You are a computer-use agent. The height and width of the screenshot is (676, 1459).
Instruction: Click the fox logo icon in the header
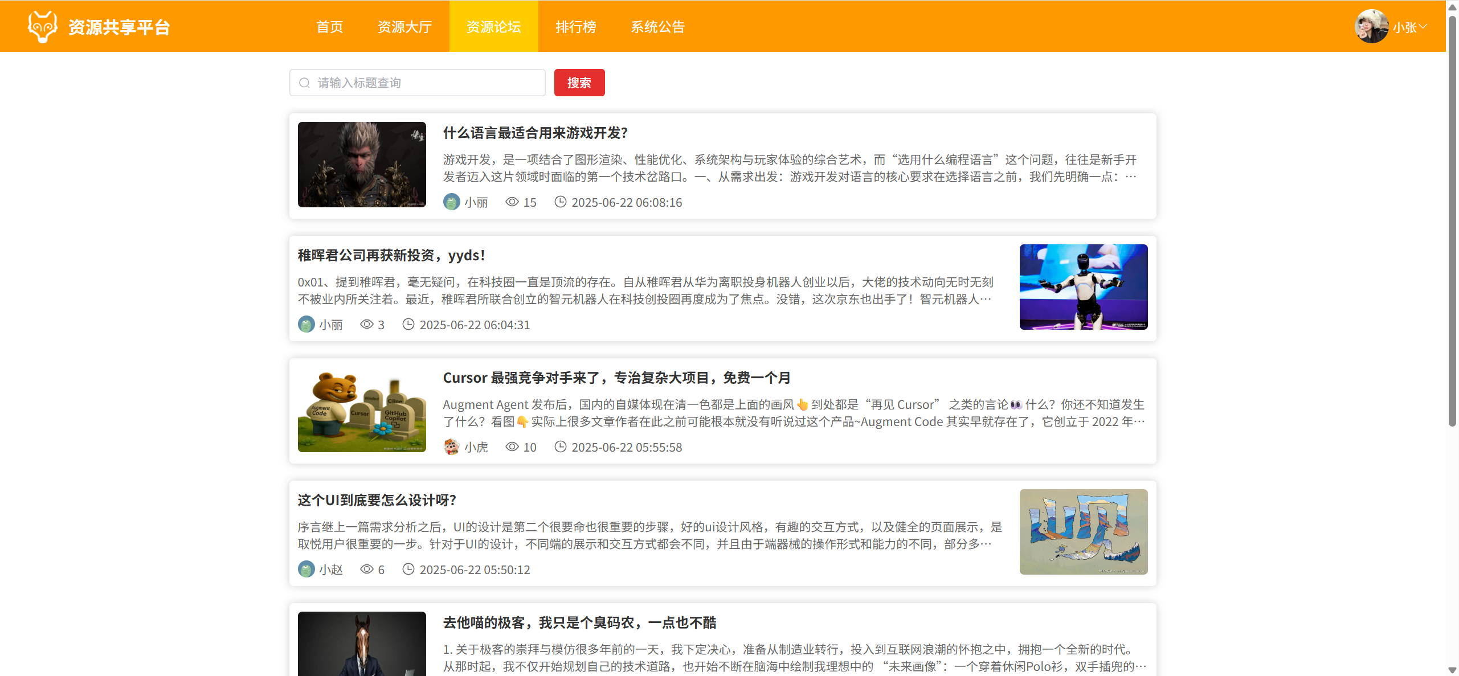pos(43,27)
